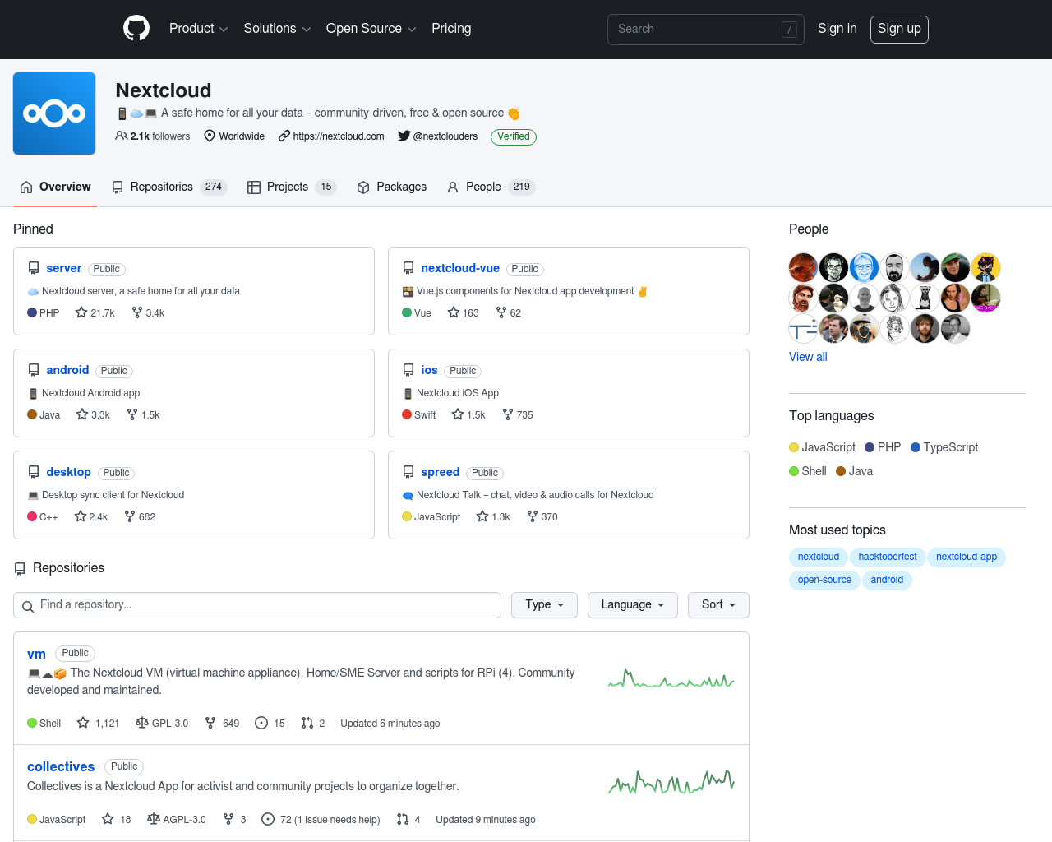The image size is (1052, 842).
Task: Select the hacktoberfest topic tag
Action: (x=888, y=557)
